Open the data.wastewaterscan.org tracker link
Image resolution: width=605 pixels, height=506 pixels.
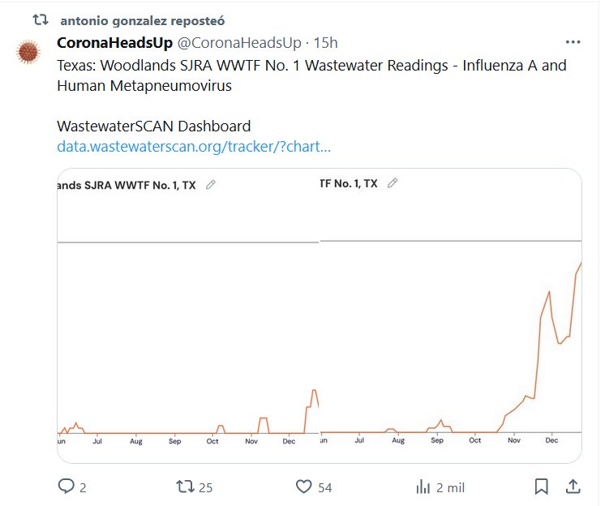point(194,148)
